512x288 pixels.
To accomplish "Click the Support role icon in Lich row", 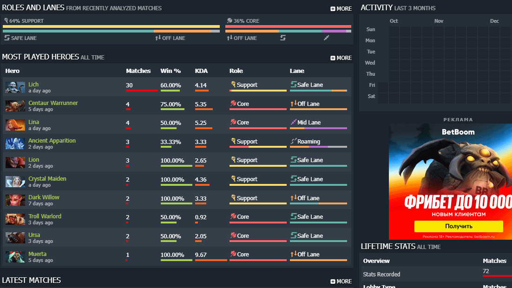I will [233, 85].
